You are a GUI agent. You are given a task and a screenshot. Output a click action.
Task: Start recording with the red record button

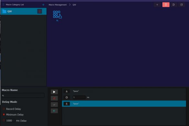coord(54,98)
